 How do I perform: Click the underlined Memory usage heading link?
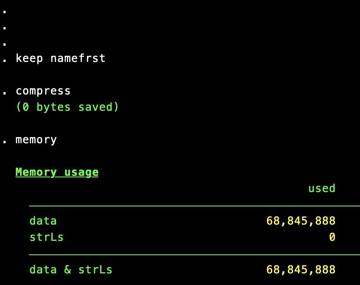click(57, 172)
